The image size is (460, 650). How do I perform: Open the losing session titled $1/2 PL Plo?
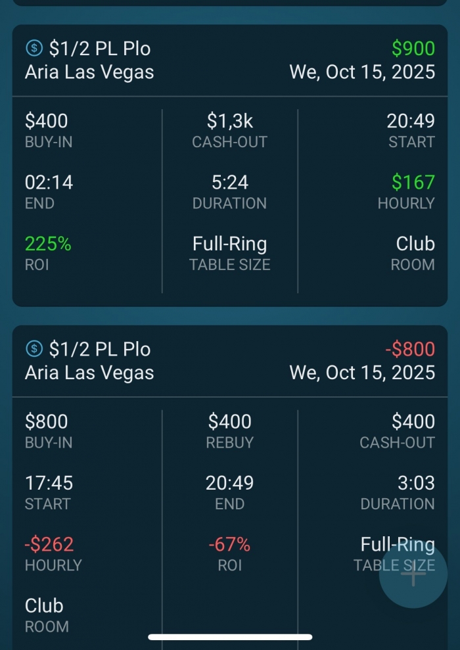tap(100, 350)
